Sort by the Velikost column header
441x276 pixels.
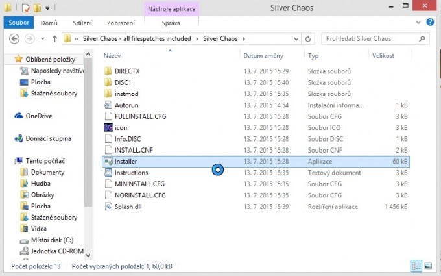(x=383, y=56)
